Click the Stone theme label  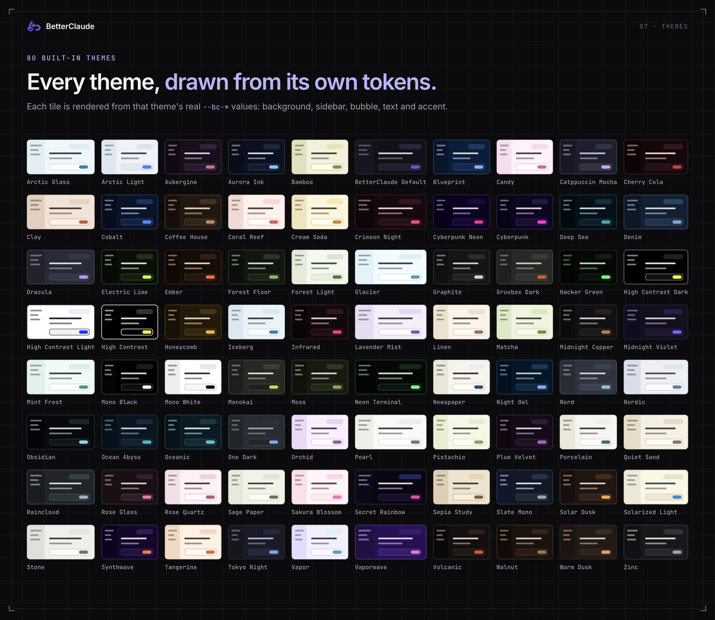[36, 567]
